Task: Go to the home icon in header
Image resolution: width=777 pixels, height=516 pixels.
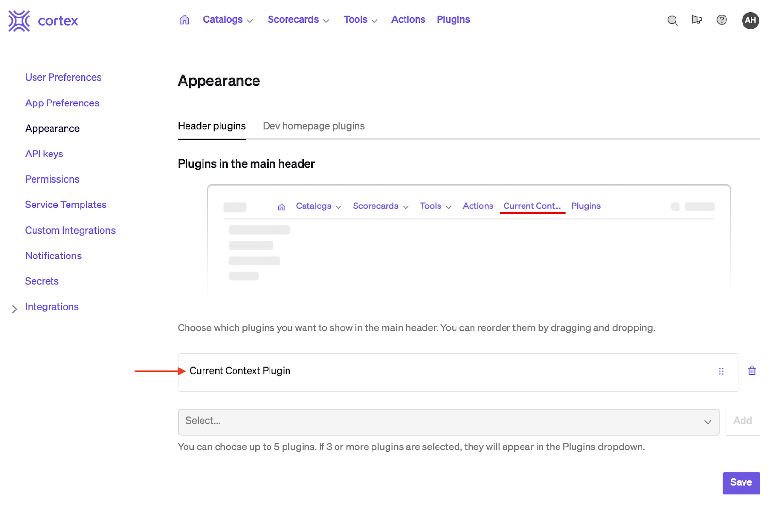Action: [185, 20]
